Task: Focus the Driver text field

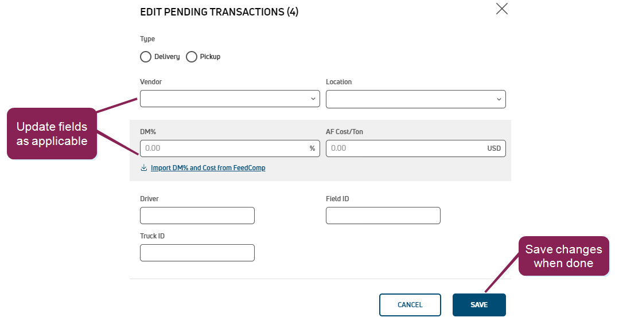Action: coord(197,216)
